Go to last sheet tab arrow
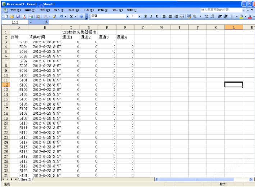The width and height of the screenshot is (255, 187). tap(15, 179)
